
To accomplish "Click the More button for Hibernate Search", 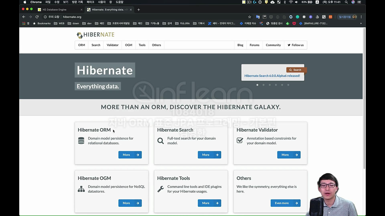I will click(209, 155).
